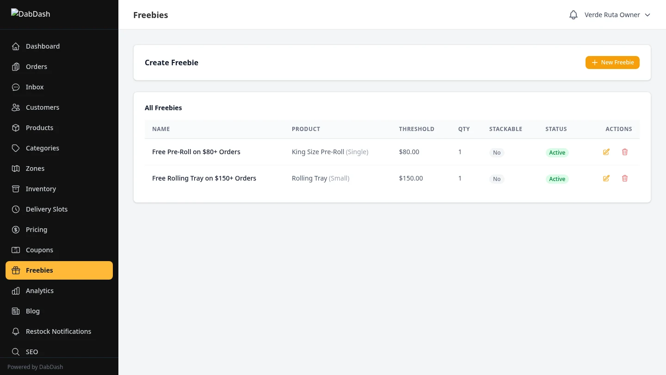The image size is (666, 375).
Task: Open the Dashboard sidebar icon
Action: coord(16,46)
